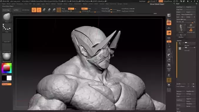Collapse the Subtool section header

pyautogui.click(x=179, y=41)
